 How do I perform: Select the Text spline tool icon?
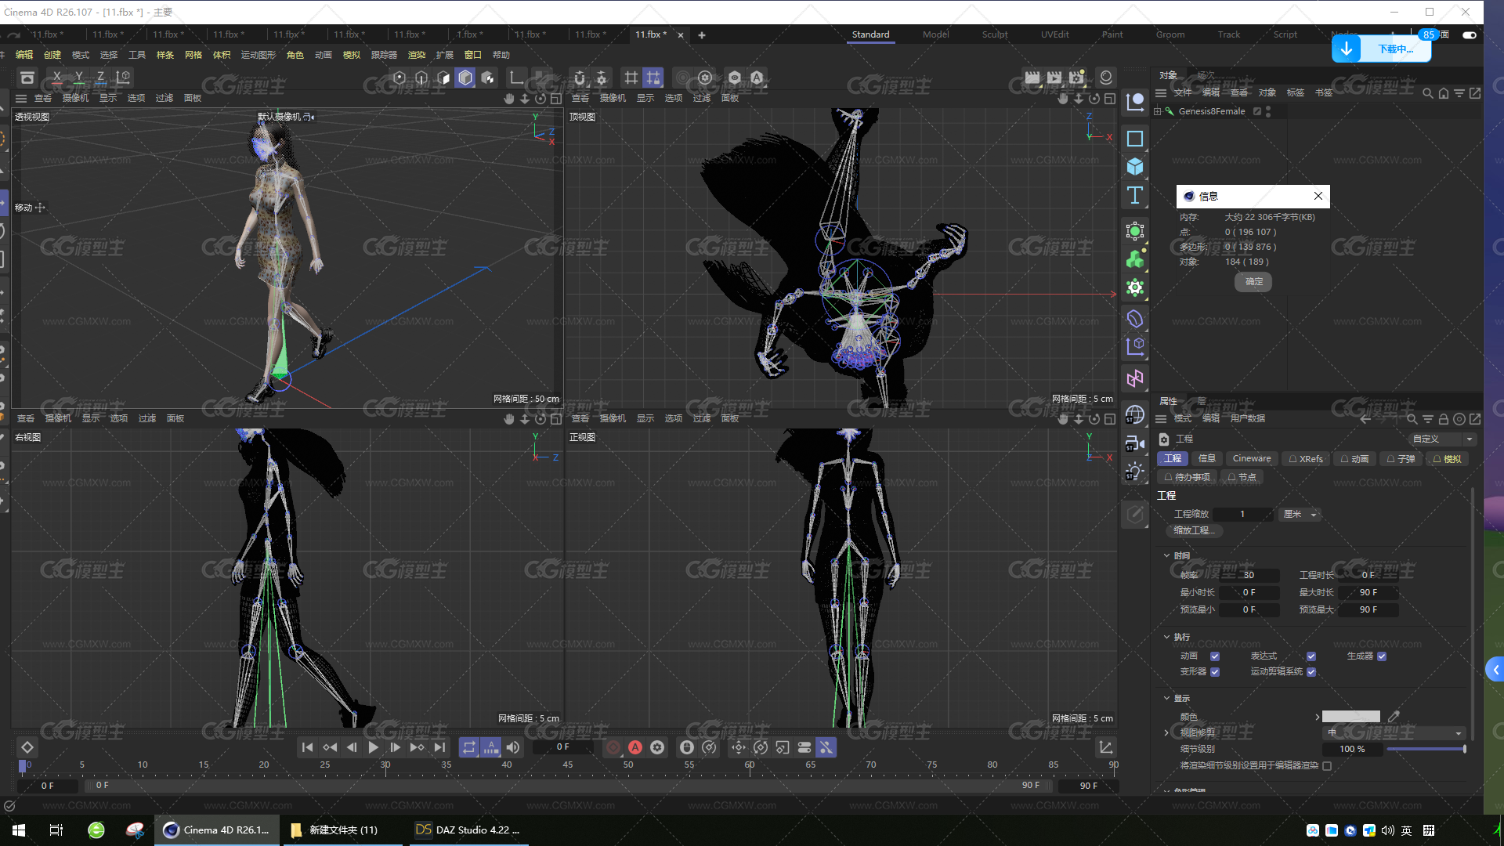coord(1134,196)
